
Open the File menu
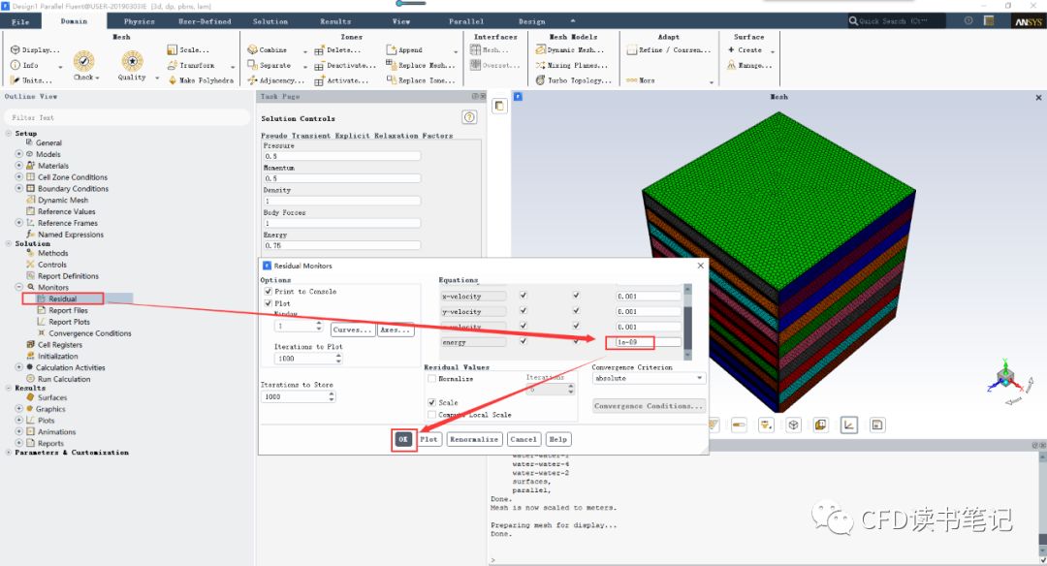coord(20,21)
